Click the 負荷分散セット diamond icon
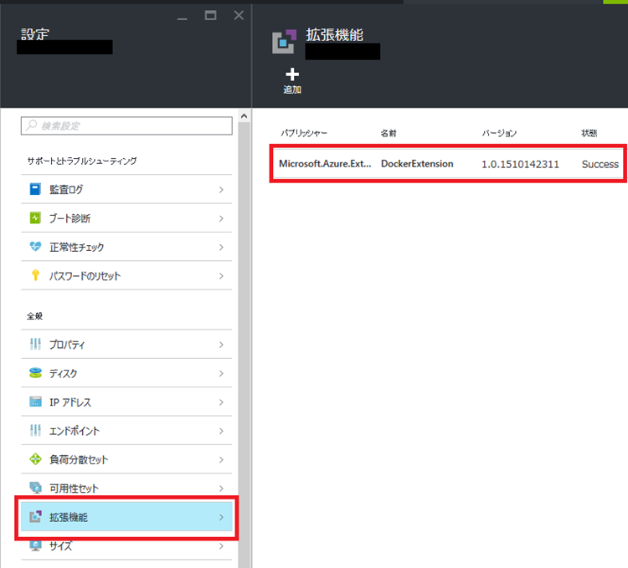628x568 pixels. click(x=35, y=459)
